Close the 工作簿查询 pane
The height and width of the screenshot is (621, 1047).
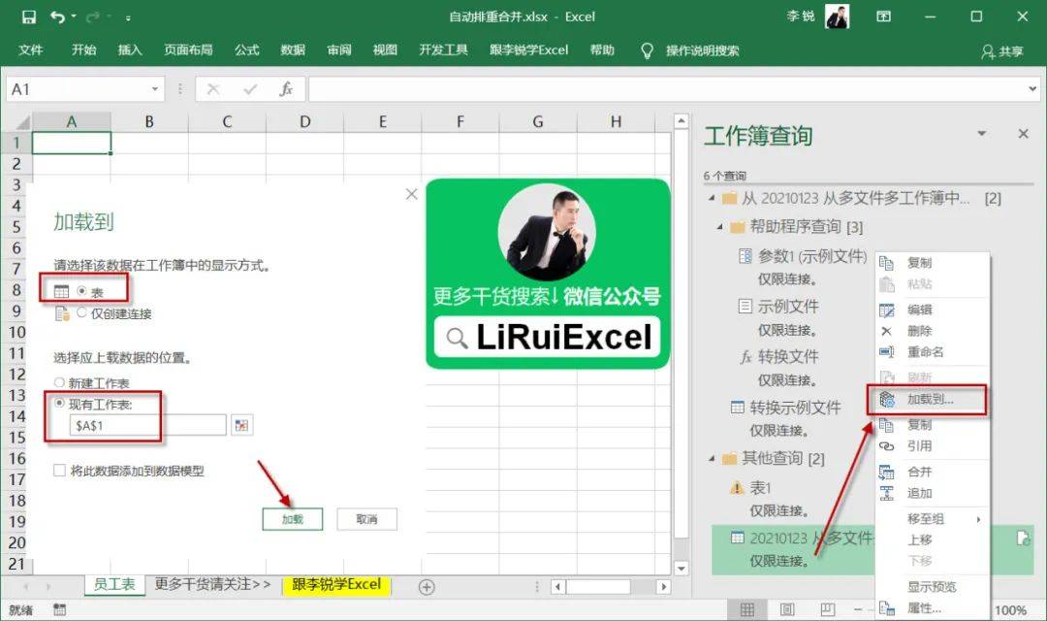click(1023, 134)
